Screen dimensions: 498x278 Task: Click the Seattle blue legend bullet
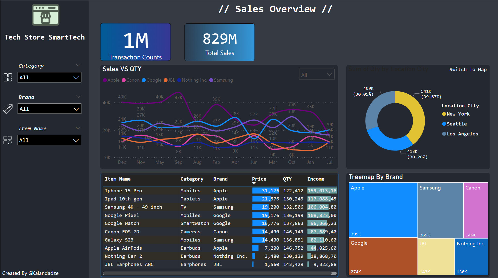[x=444, y=124]
